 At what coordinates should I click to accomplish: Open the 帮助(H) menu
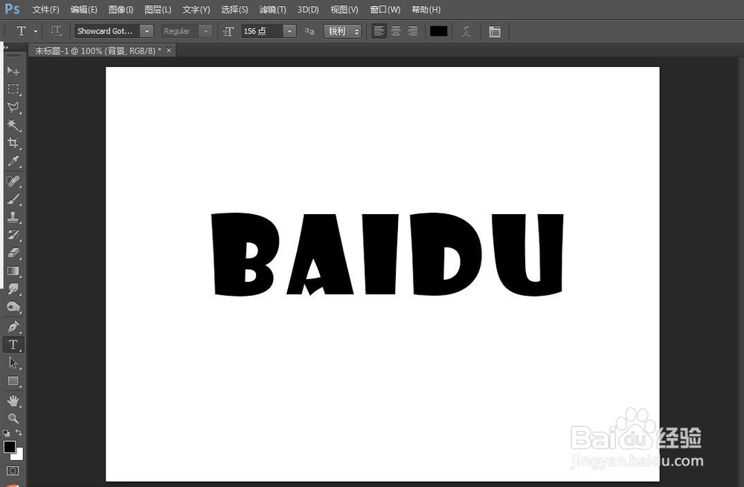click(426, 10)
